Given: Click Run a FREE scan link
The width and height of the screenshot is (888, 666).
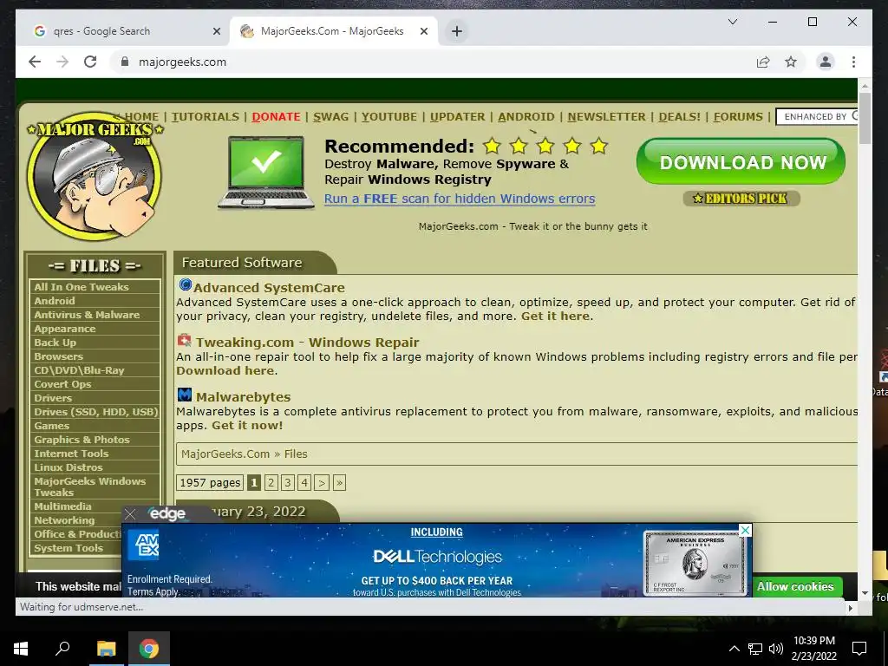Looking at the screenshot, I should click(x=460, y=199).
